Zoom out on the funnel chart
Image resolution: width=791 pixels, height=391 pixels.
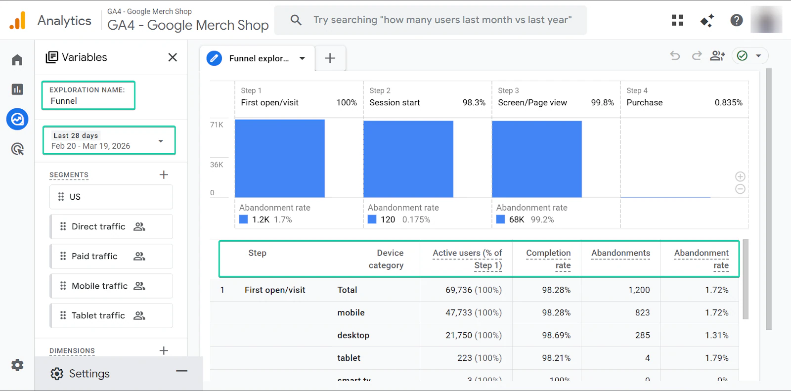tap(740, 189)
